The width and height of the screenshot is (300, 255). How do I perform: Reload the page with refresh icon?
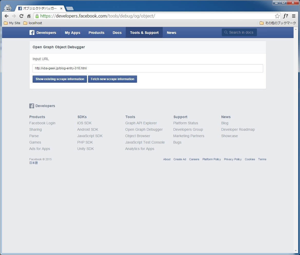pyautogui.click(x=21, y=16)
